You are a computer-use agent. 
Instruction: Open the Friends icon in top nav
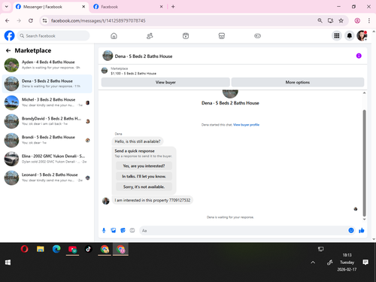[150, 36]
